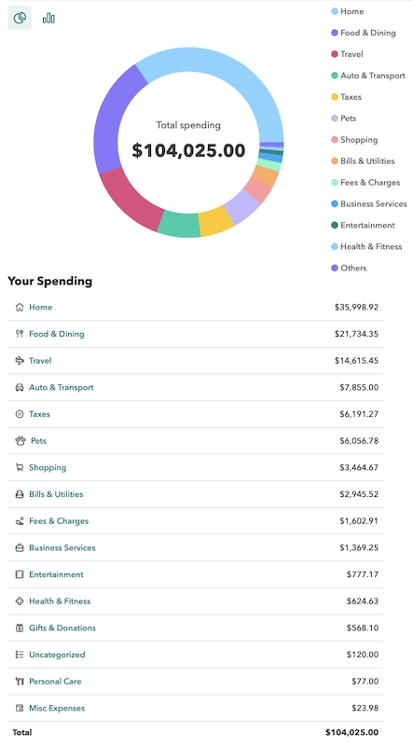Screen dimensions: 413x746
Task: Click the $21,734.35 amount
Action: 356,334
